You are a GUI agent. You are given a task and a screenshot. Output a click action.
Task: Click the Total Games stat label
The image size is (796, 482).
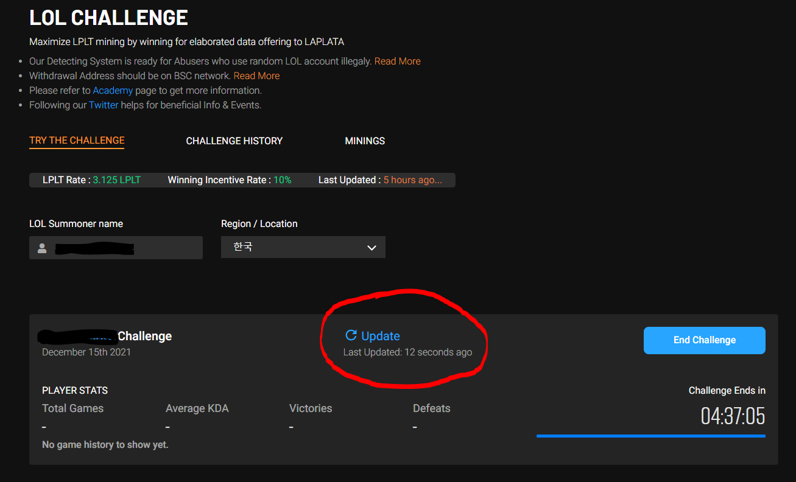click(x=72, y=408)
